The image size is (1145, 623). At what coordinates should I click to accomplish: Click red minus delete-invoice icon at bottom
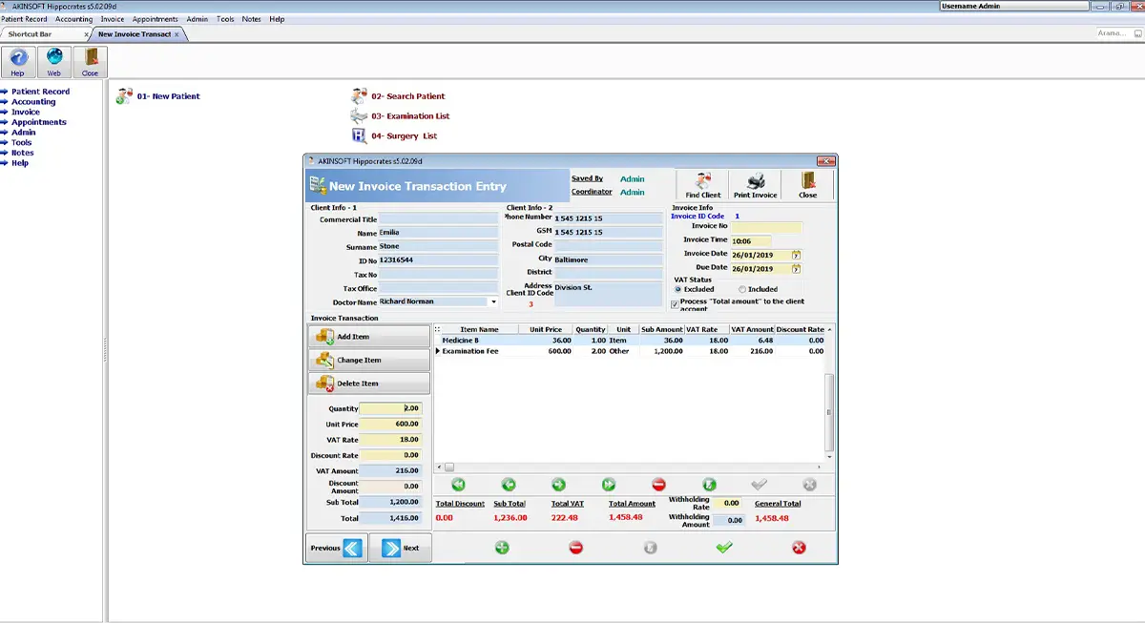(x=575, y=548)
